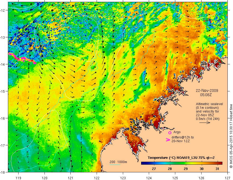233x180 pixels.
Task: Click the longitude axis label 125
Action: pos(175,178)
